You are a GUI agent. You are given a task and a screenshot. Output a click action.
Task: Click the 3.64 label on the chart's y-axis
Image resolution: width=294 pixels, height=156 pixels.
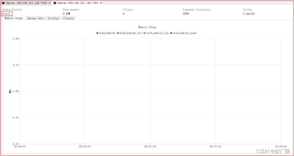(x=15, y=38)
